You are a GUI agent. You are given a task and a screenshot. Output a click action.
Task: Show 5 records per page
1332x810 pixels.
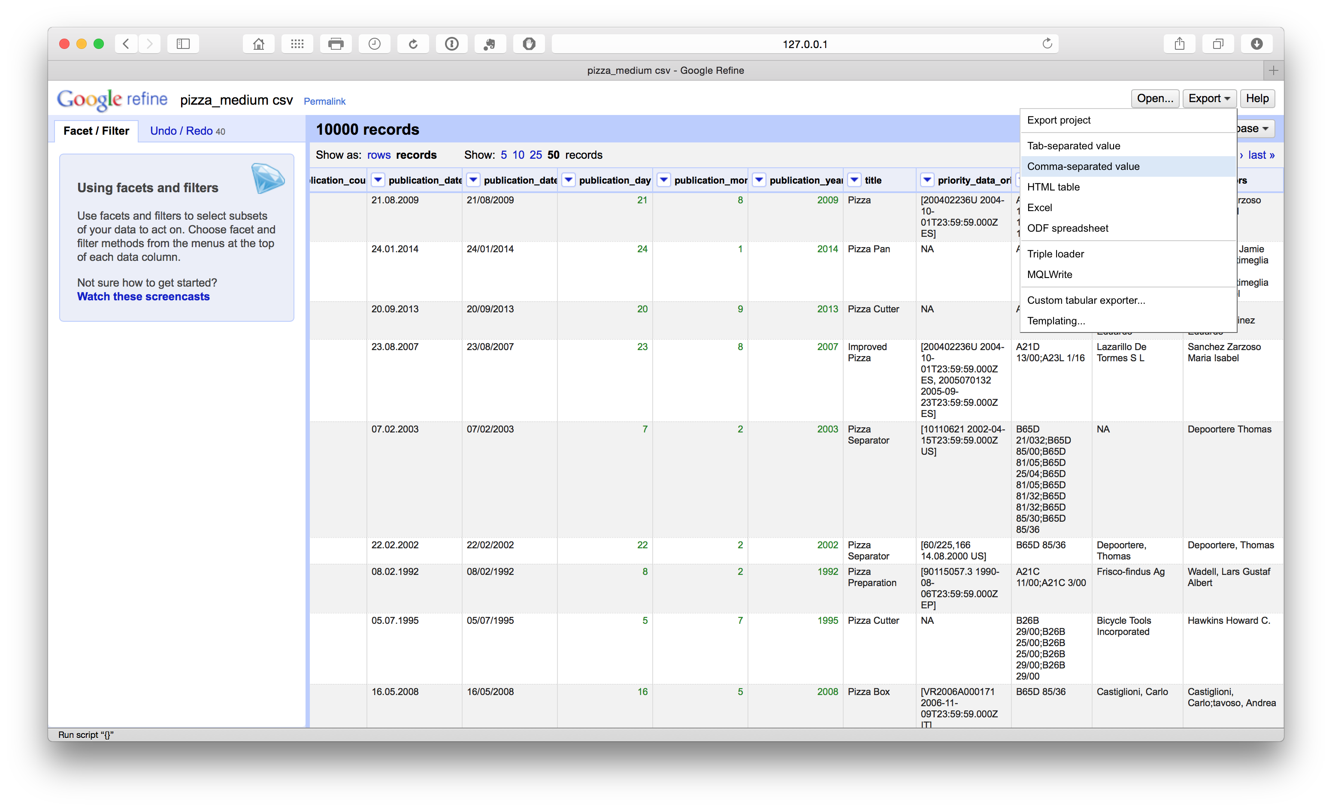tap(503, 155)
